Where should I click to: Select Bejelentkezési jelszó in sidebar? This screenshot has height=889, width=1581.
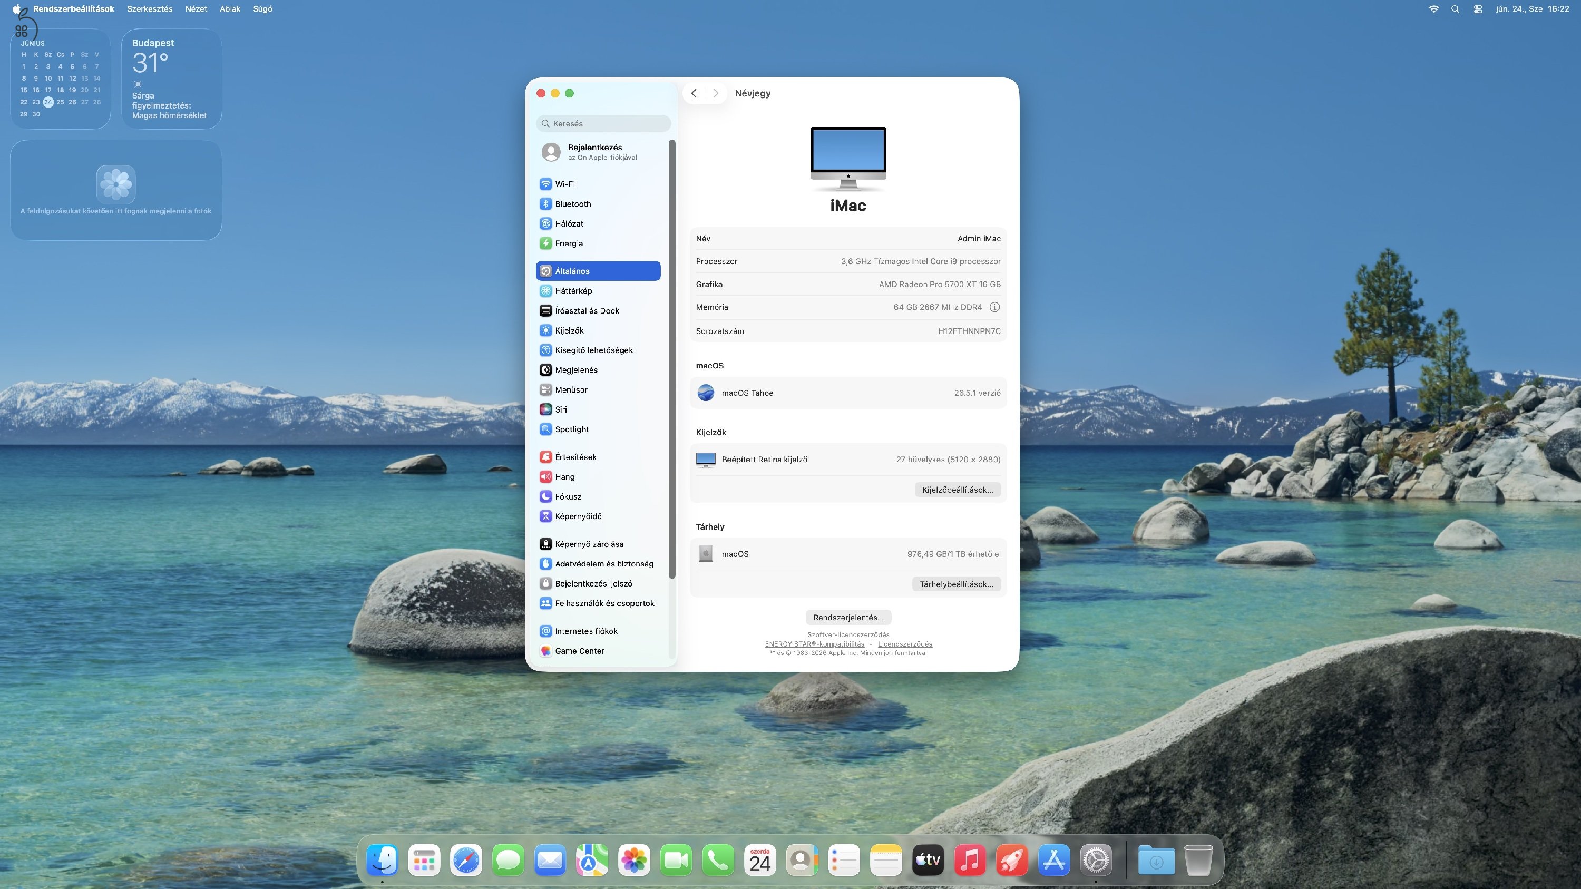598,583
